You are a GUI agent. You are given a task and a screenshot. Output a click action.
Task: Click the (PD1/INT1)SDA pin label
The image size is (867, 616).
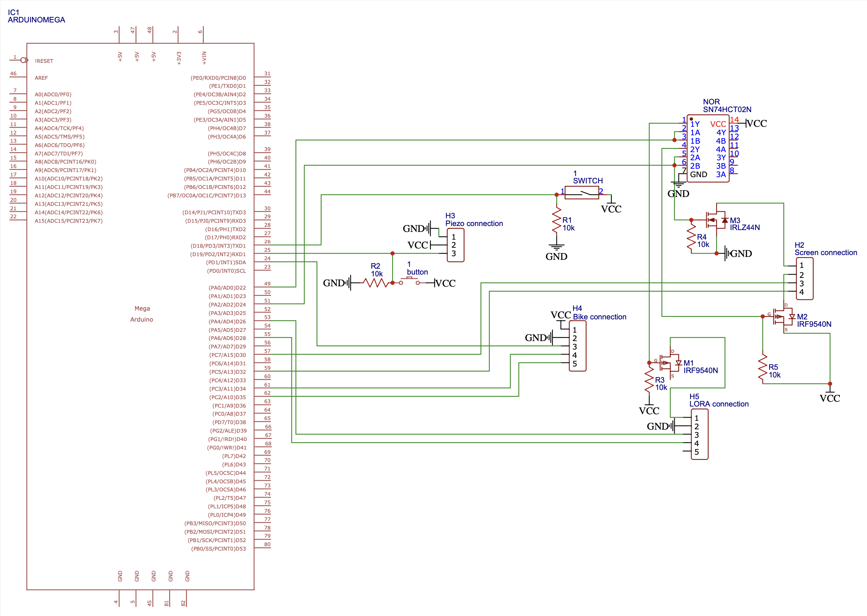tap(226, 262)
